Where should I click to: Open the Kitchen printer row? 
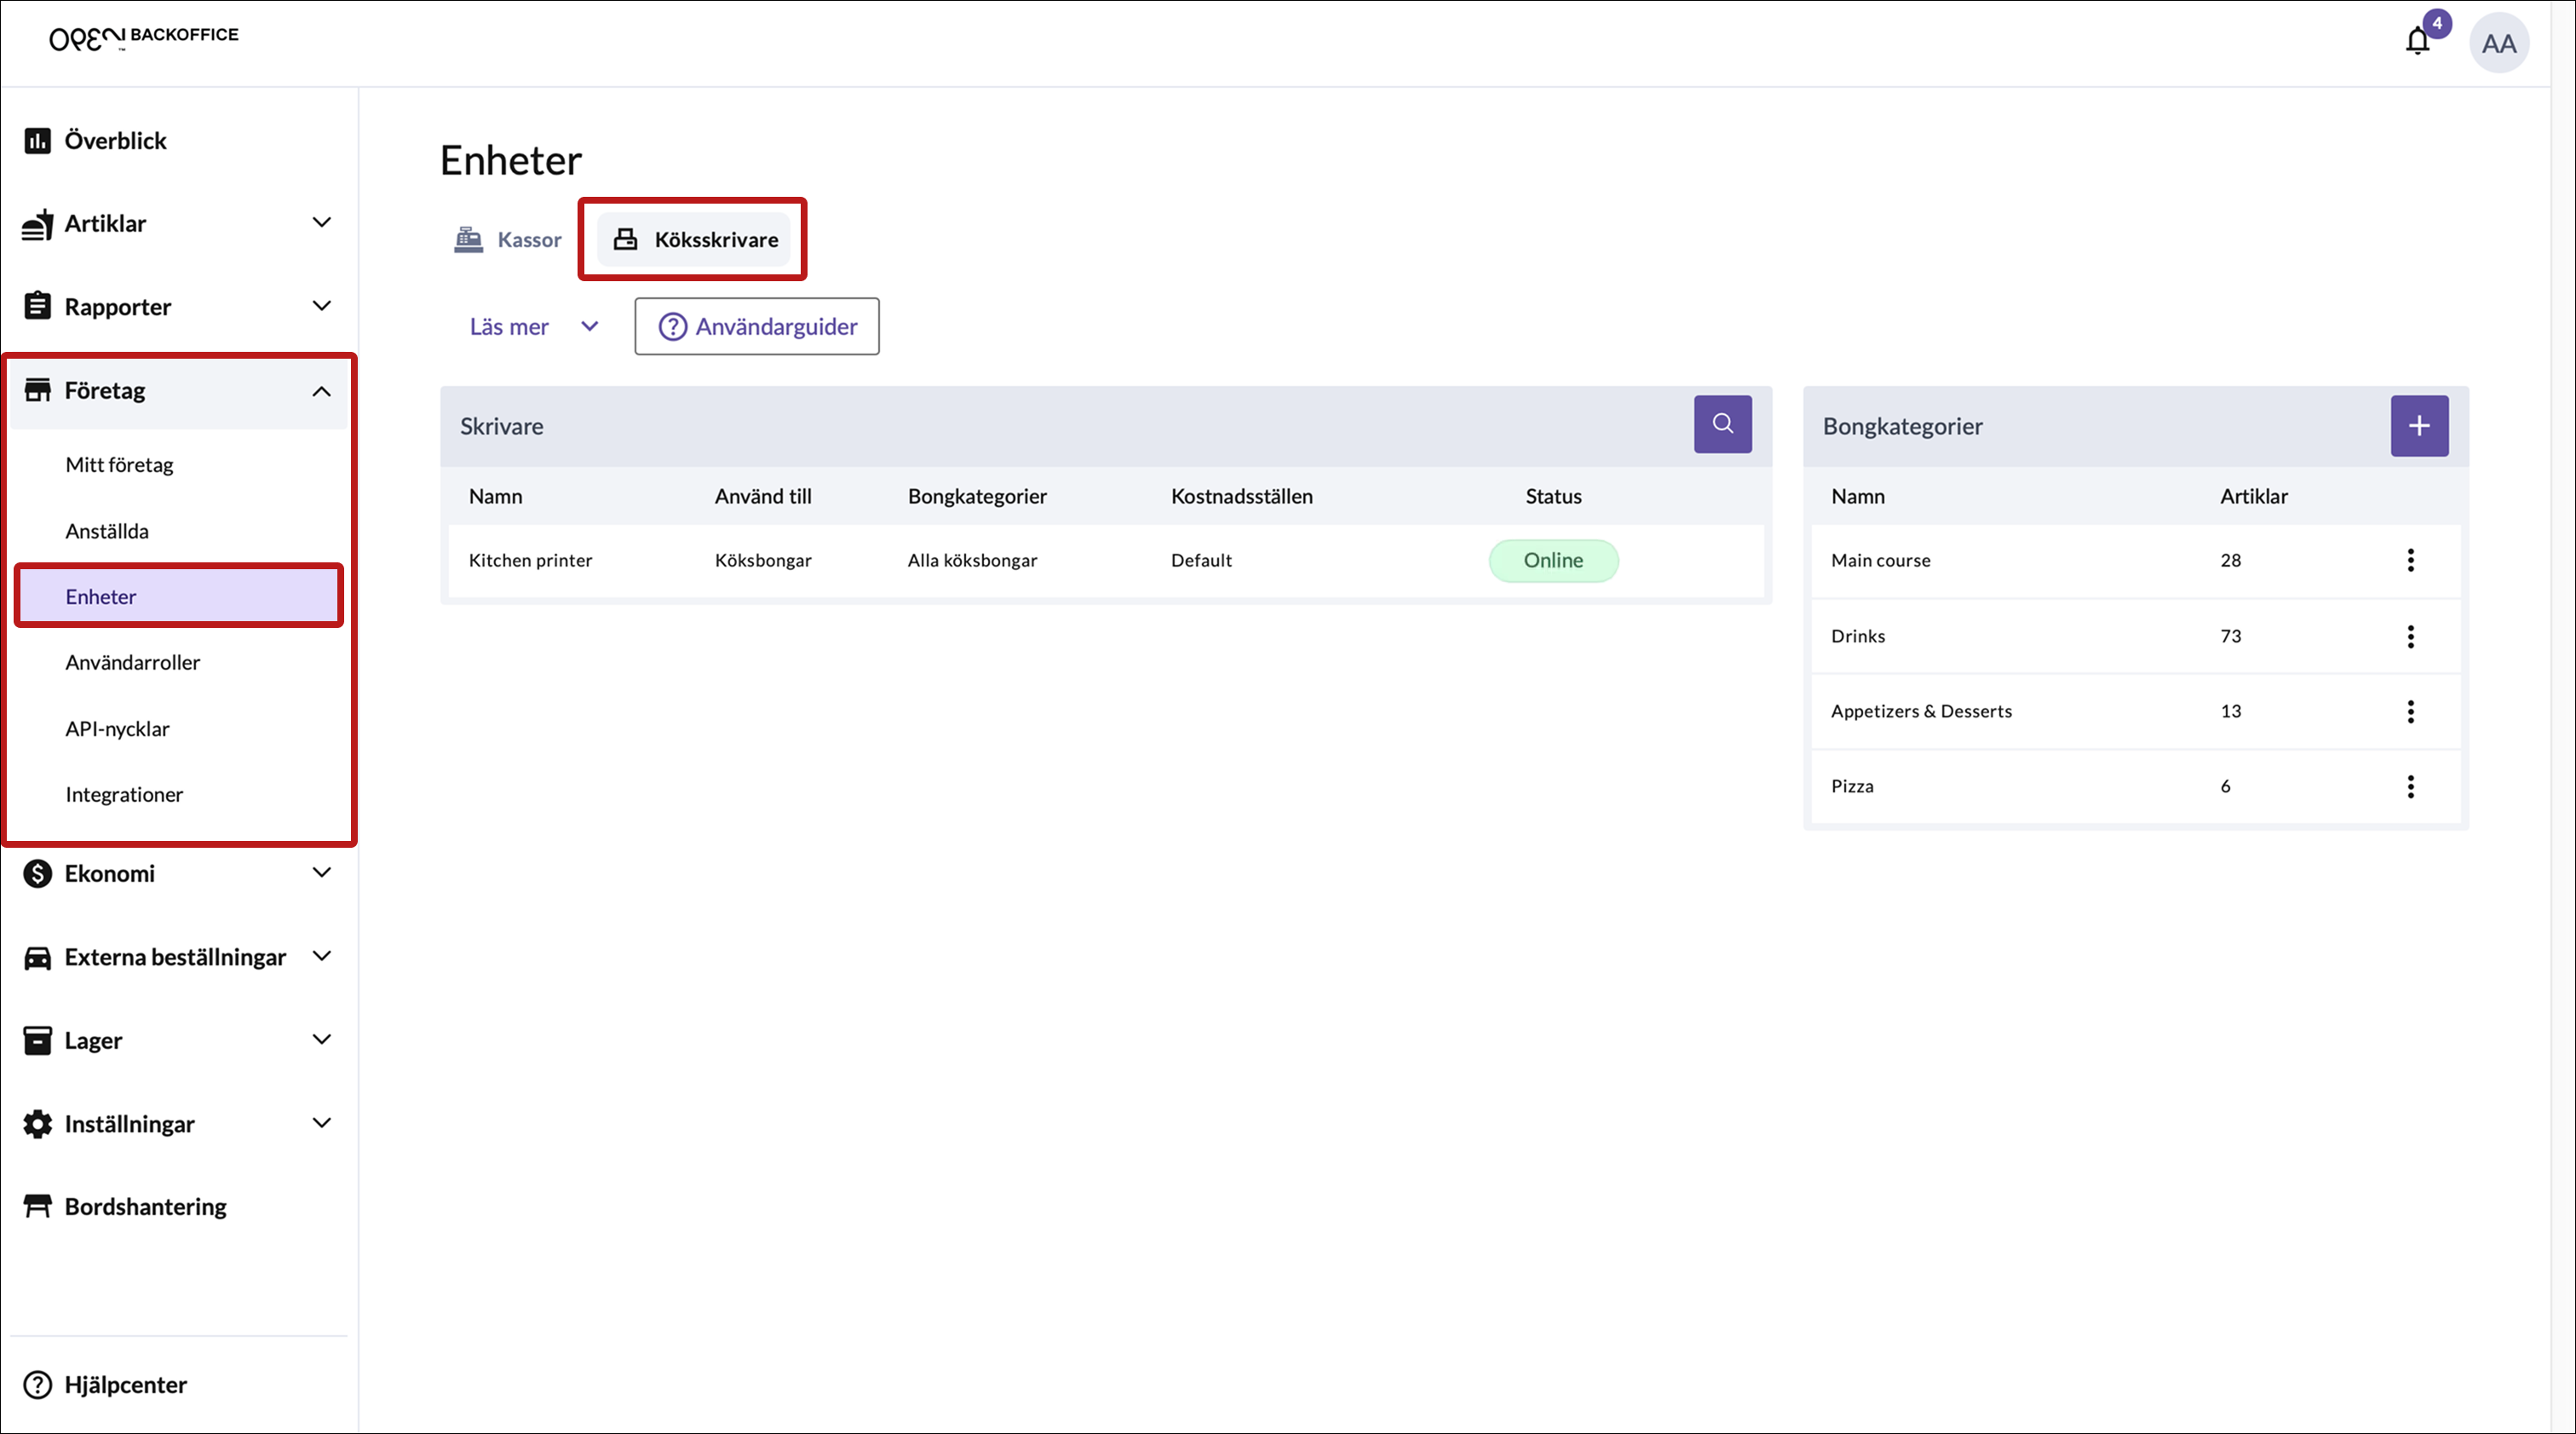point(530,560)
